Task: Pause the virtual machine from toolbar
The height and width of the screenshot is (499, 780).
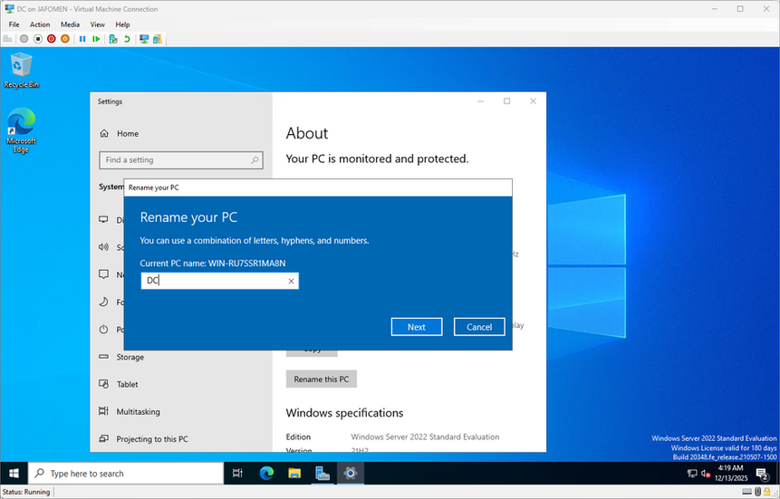Action: tap(82, 39)
